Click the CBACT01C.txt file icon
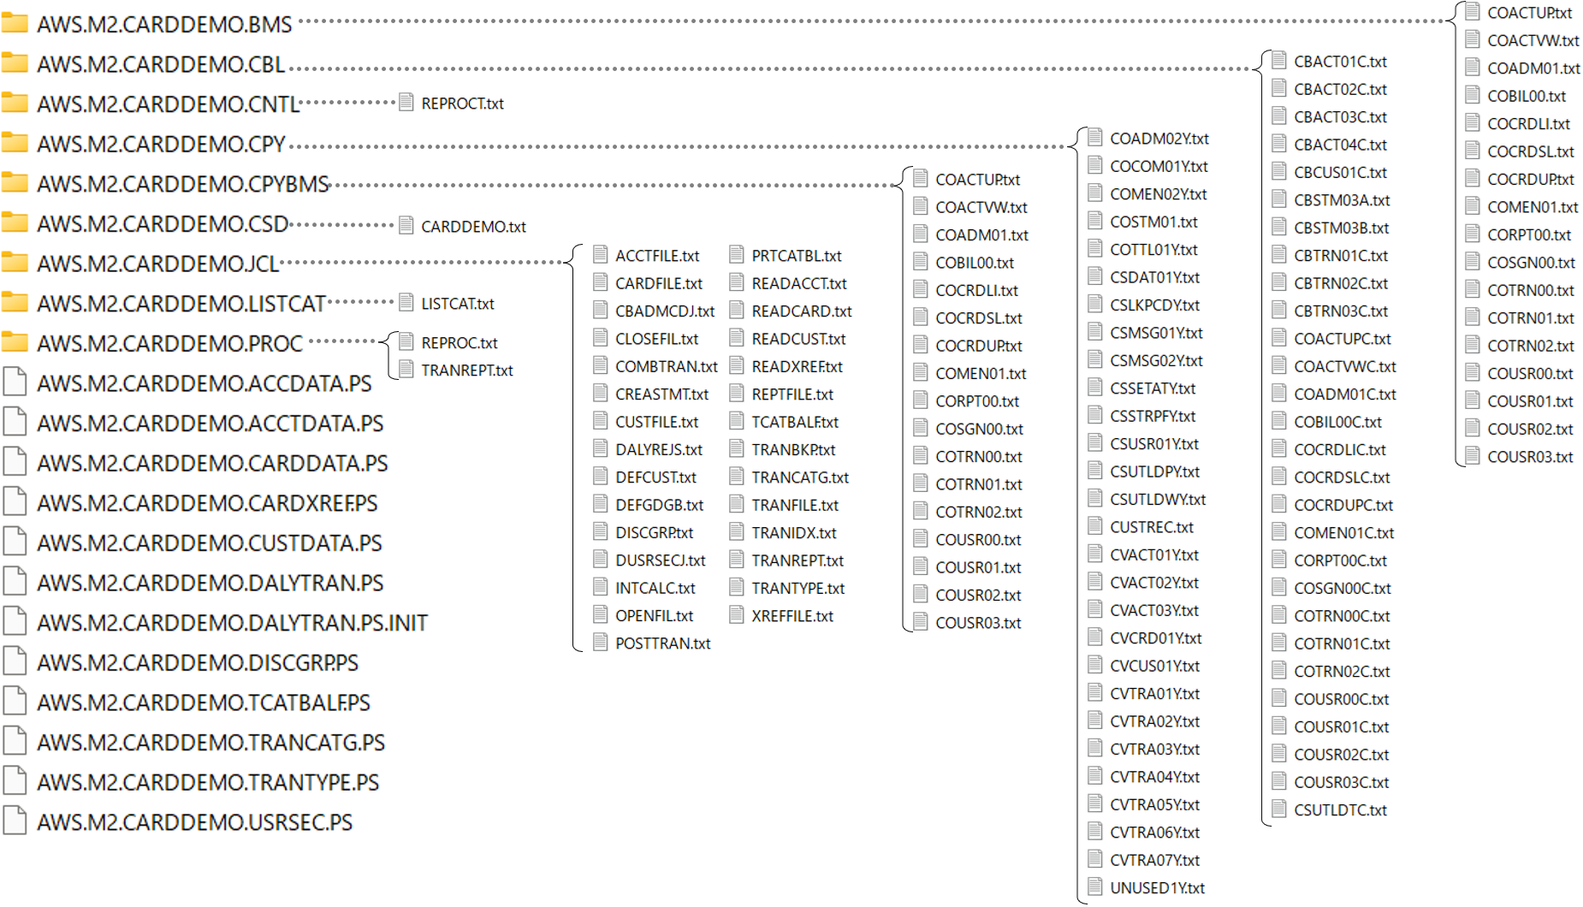Viewport: 1583px width, 907px height. (1279, 61)
